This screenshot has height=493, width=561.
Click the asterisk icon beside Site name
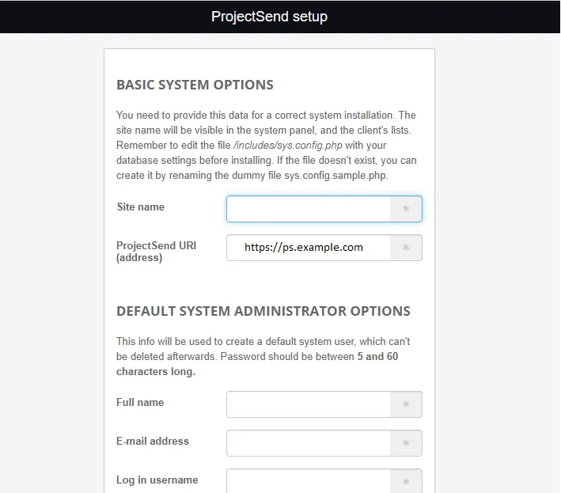coord(406,209)
